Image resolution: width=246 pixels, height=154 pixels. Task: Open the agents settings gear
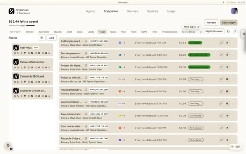coord(42,38)
